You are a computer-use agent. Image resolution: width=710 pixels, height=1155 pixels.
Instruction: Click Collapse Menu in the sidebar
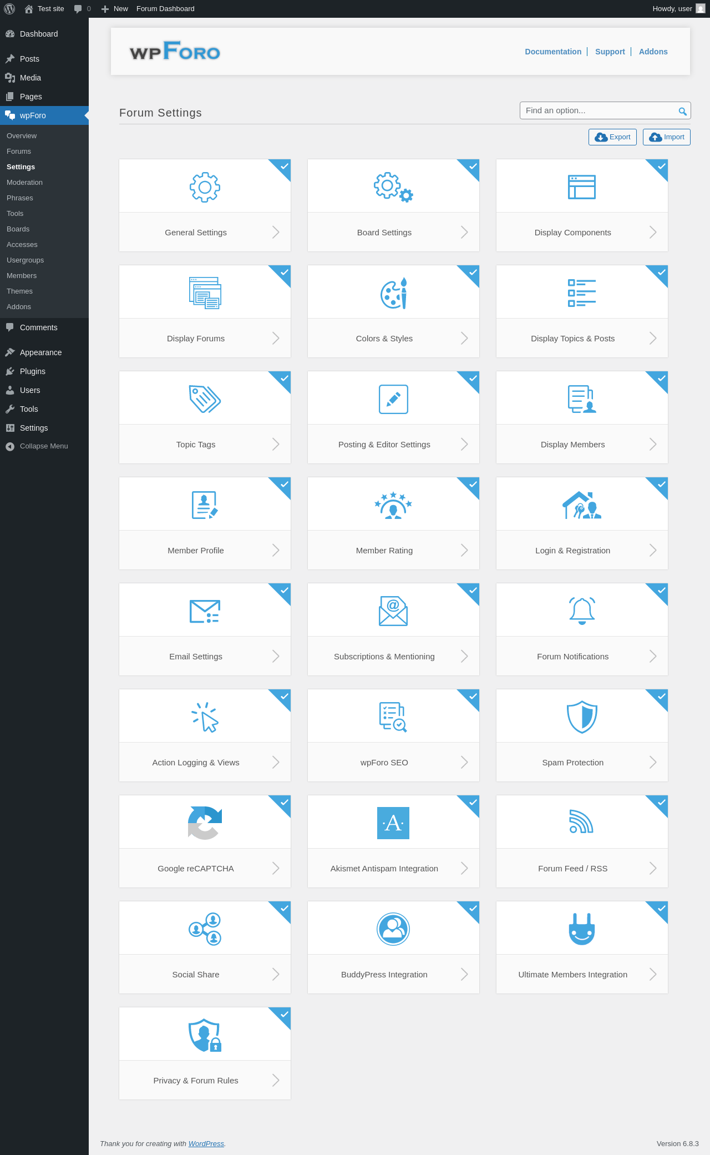tap(44, 446)
